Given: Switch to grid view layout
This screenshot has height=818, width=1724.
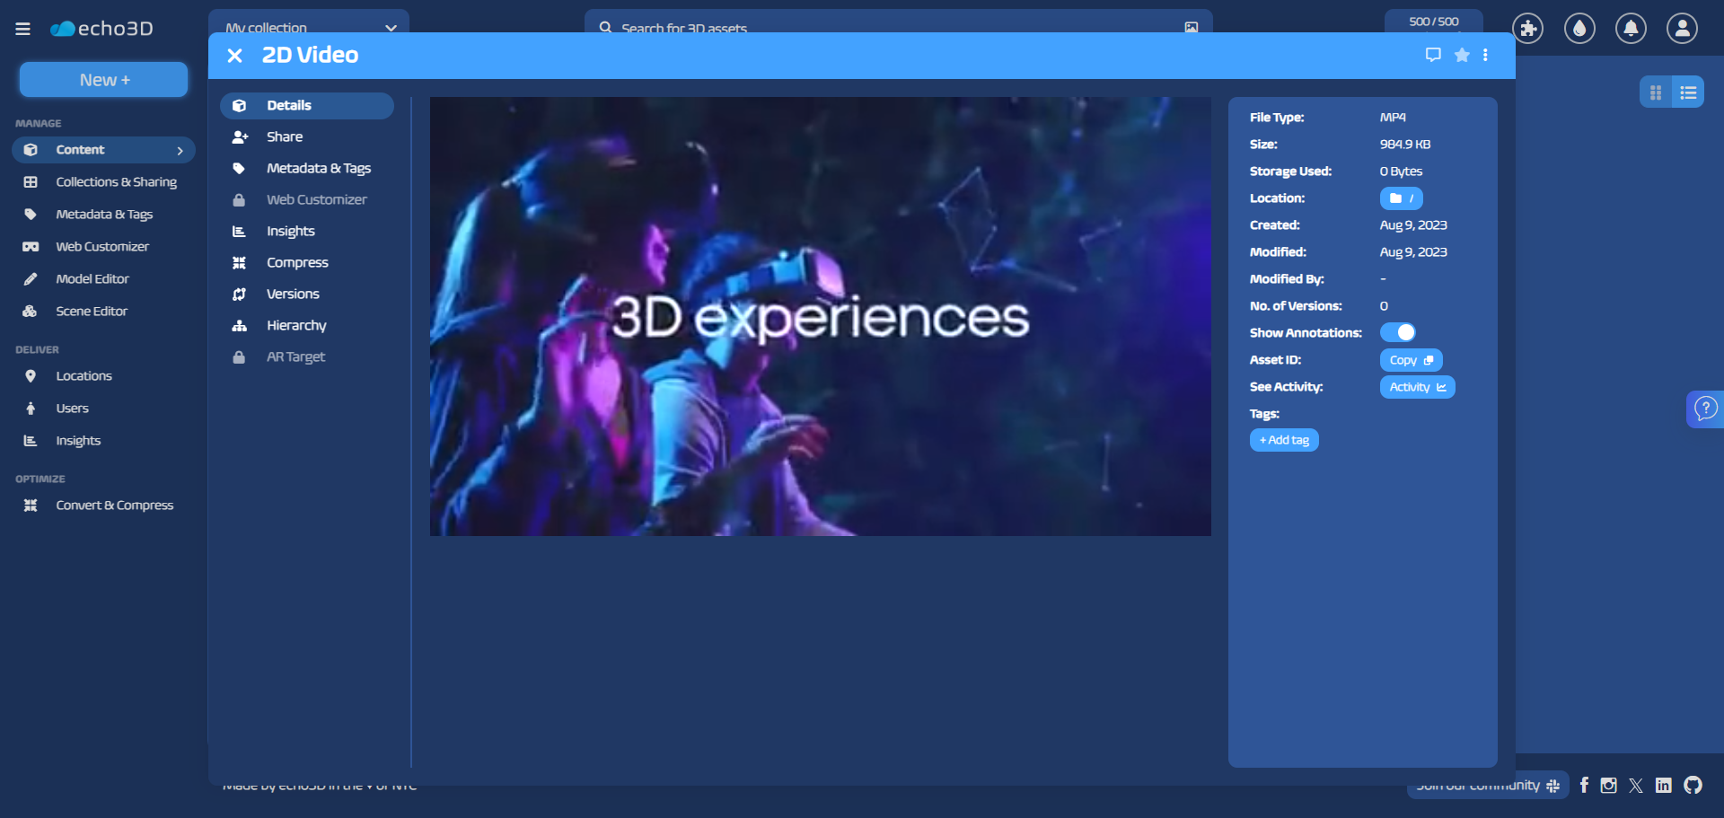Looking at the screenshot, I should click(x=1656, y=92).
